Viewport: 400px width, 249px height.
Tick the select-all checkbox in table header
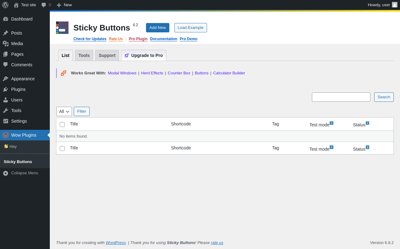62,125
